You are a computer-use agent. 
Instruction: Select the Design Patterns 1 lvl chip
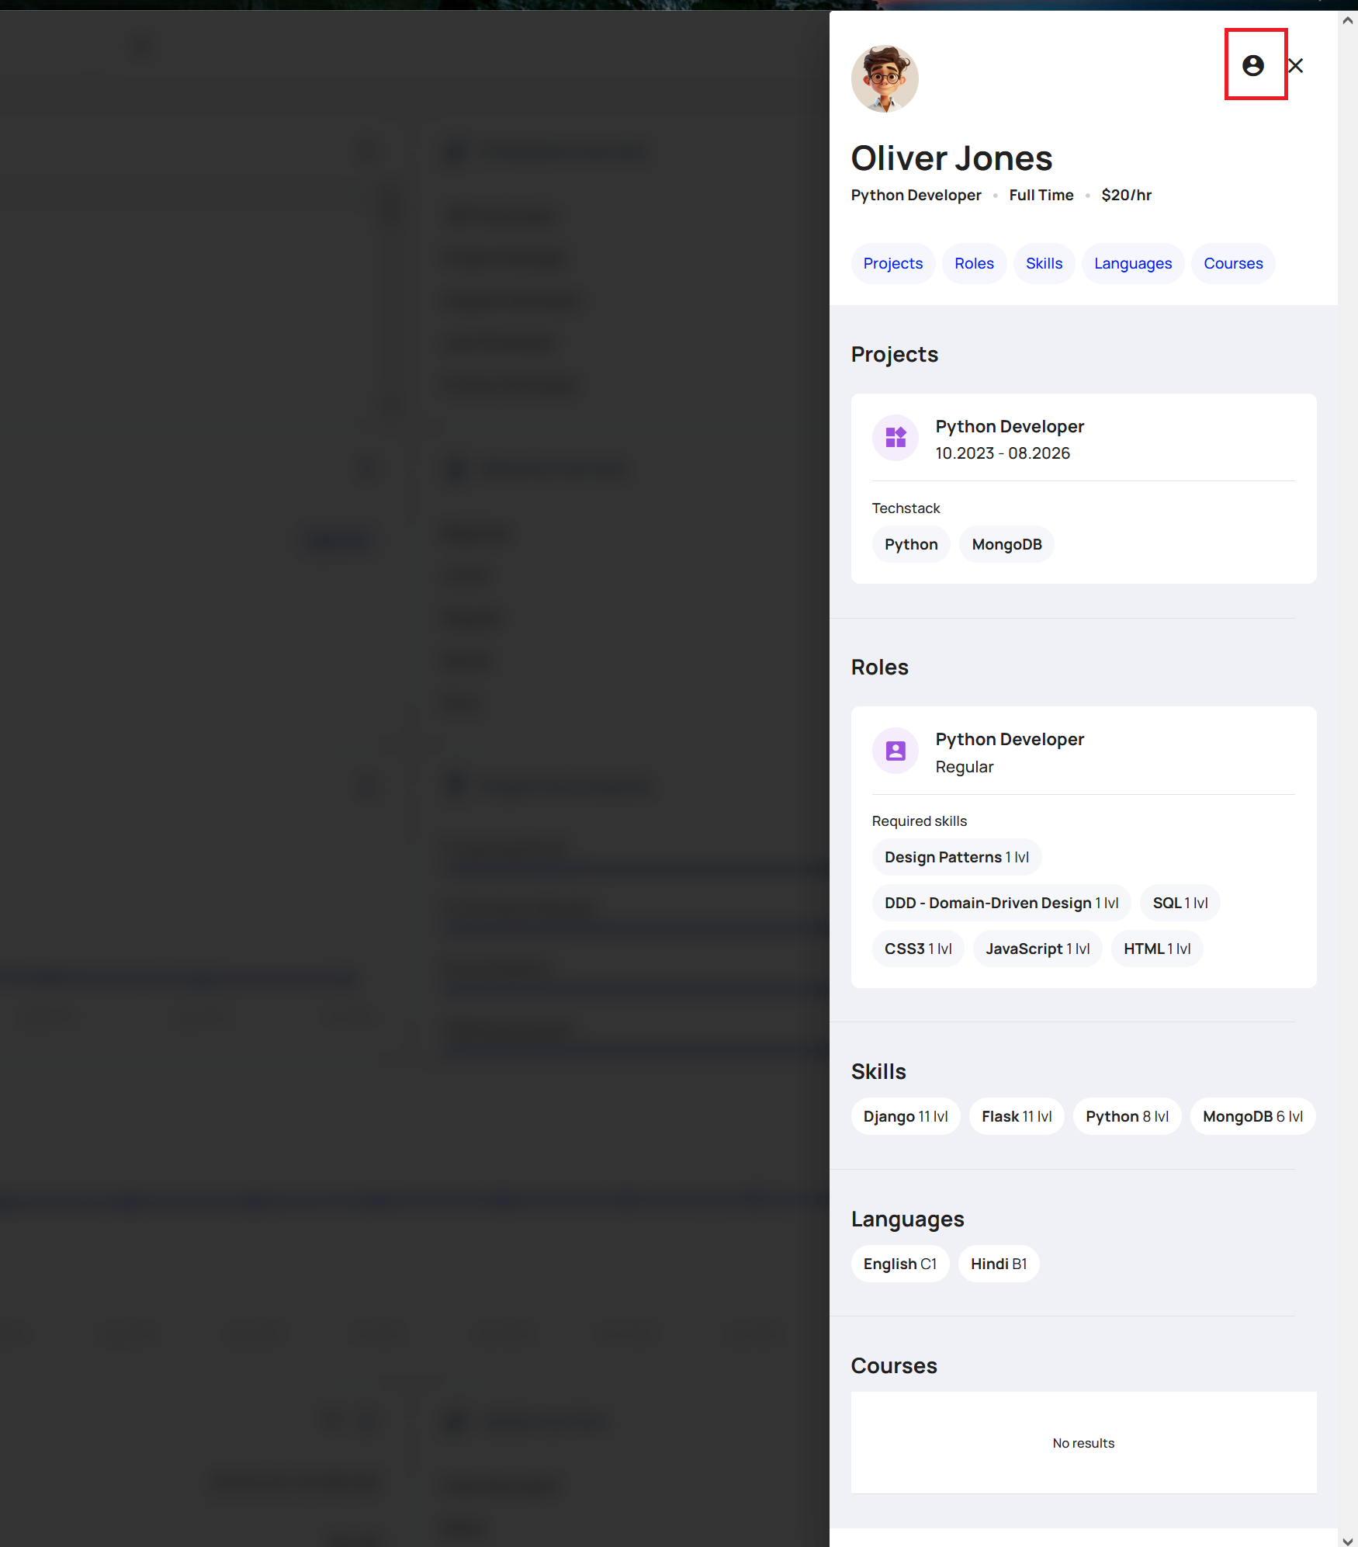tap(956, 857)
